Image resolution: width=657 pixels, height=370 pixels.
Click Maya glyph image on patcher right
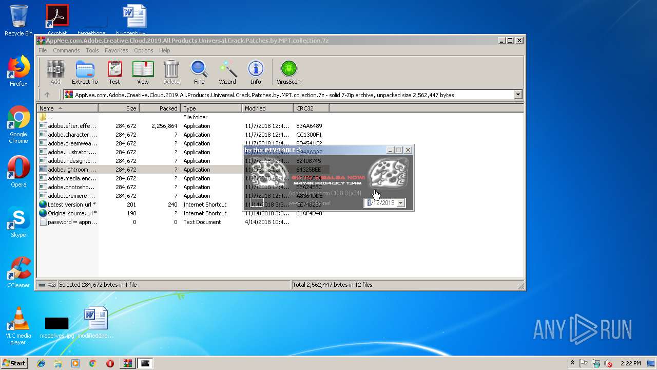click(389, 174)
